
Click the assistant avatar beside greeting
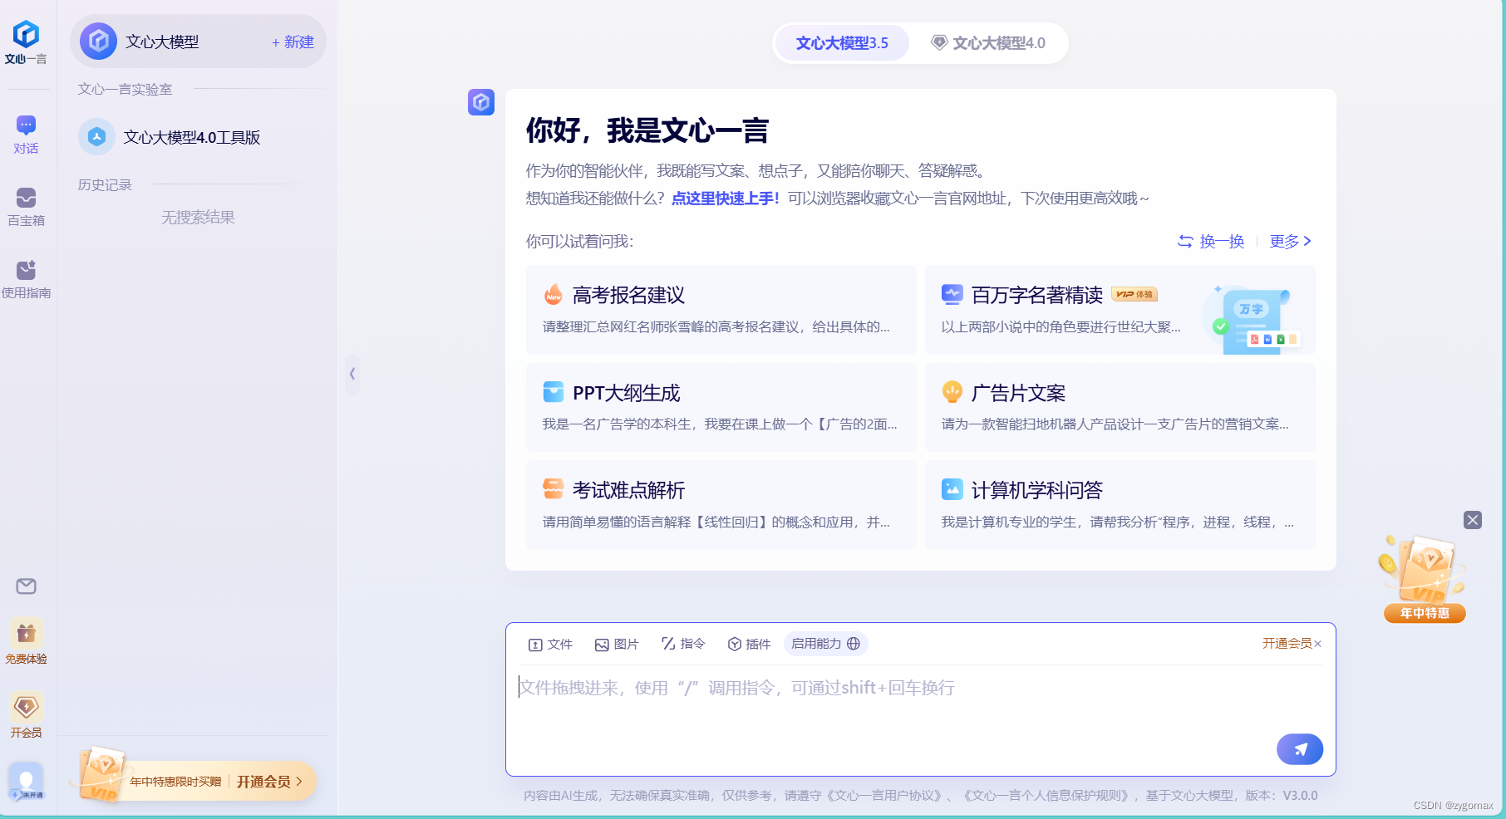pyautogui.click(x=481, y=102)
